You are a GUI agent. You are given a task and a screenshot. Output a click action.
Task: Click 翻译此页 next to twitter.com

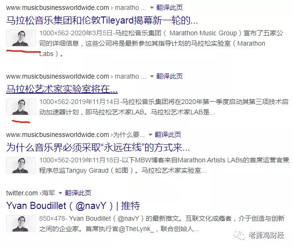78,193
